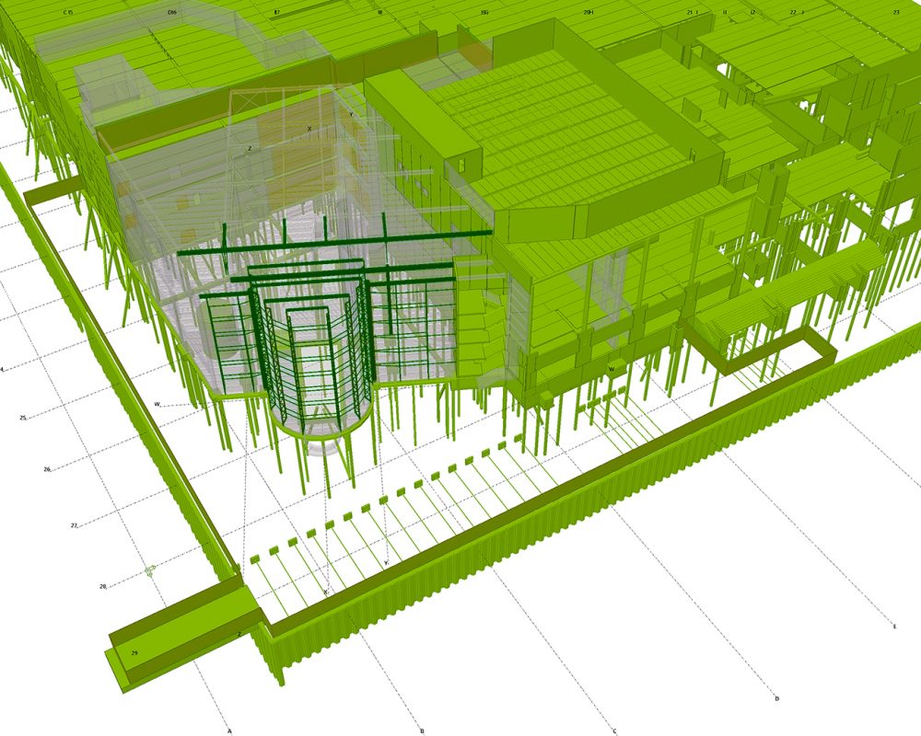Click the short wall segment at far left
This screenshot has height=736, width=921.
coord(53,192)
